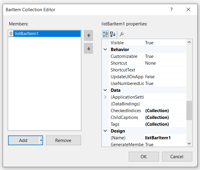Open Property Pages wrench icon
Image resolution: width=200 pixels, height=170 pixels.
coord(121,34)
